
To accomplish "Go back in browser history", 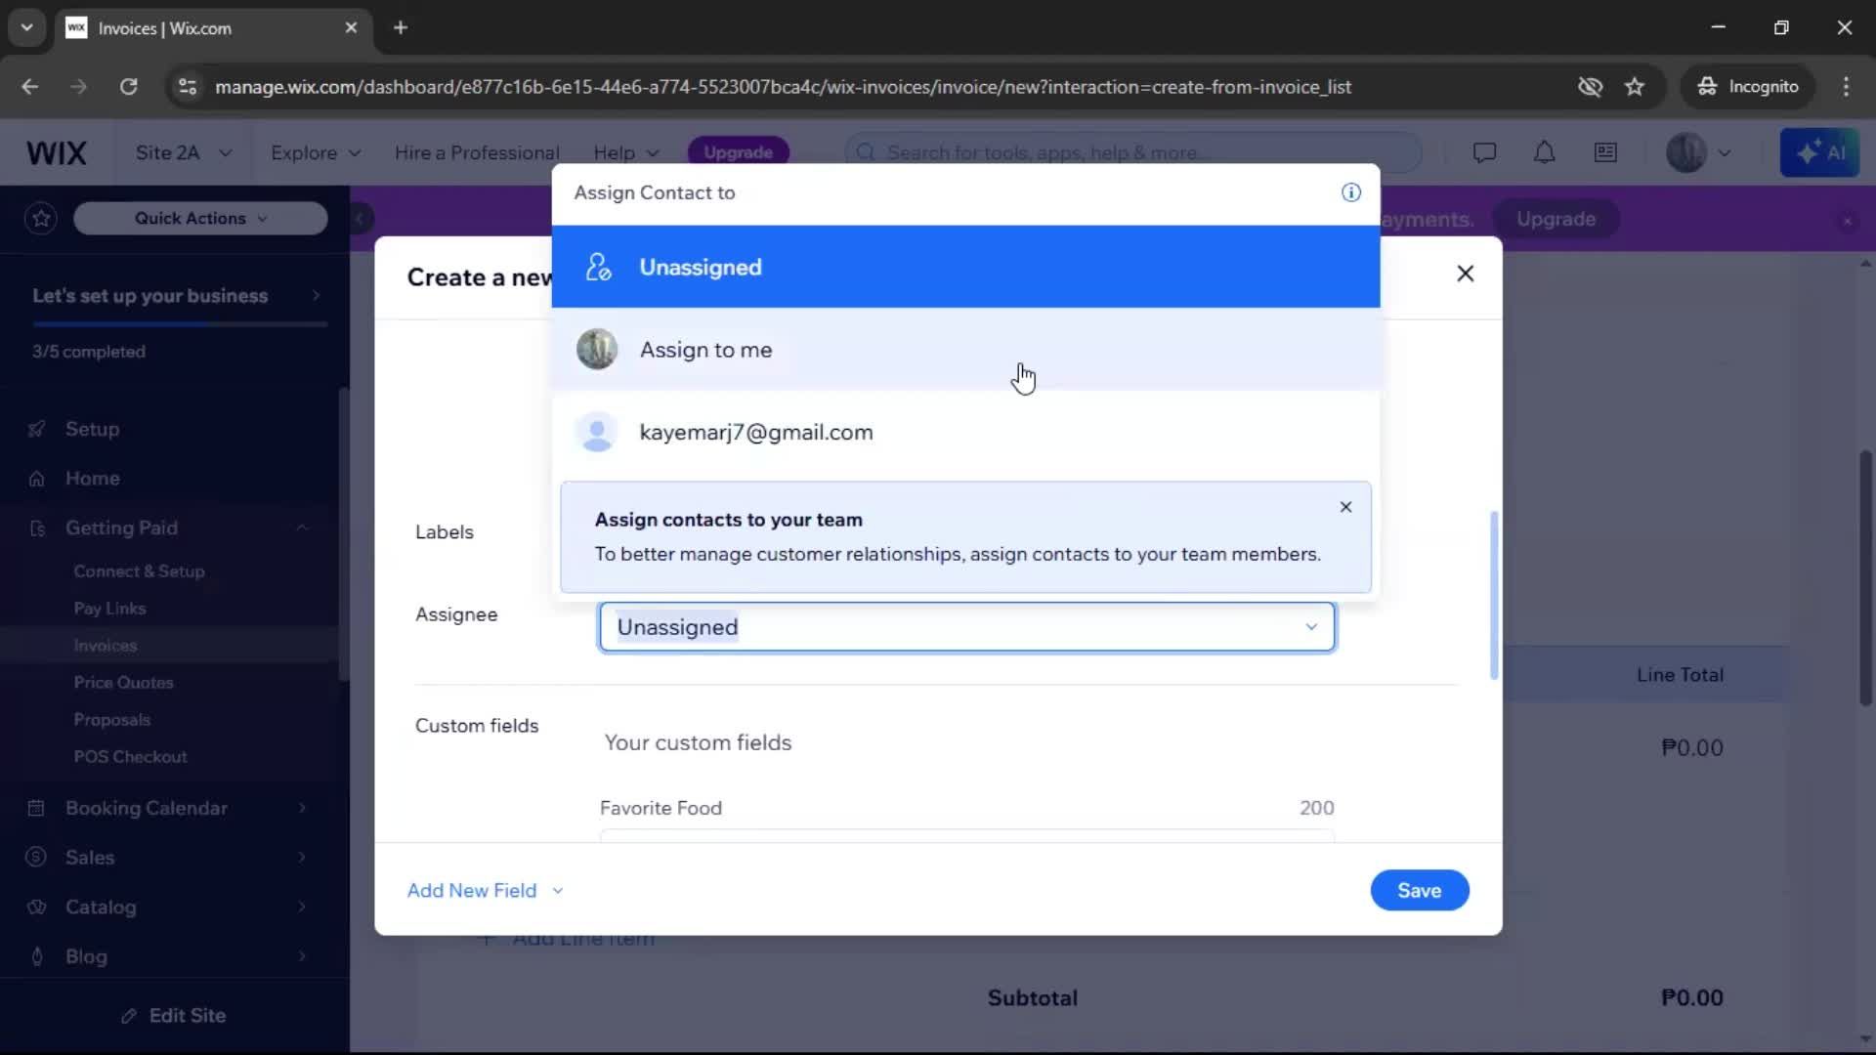I will (x=30, y=87).
